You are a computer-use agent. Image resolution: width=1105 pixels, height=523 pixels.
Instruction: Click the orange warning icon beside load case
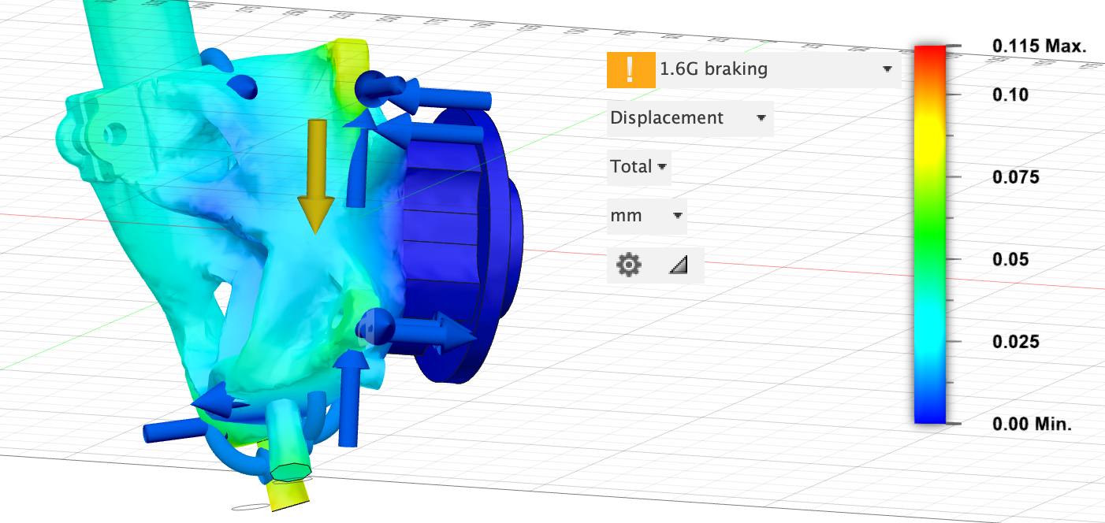click(630, 69)
